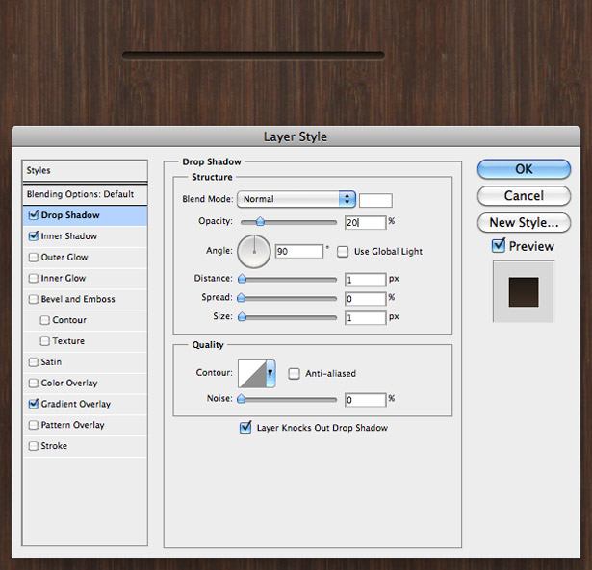Check Use Global Light option
Viewport: 592px width, 570px height.
click(x=343, y=252)
